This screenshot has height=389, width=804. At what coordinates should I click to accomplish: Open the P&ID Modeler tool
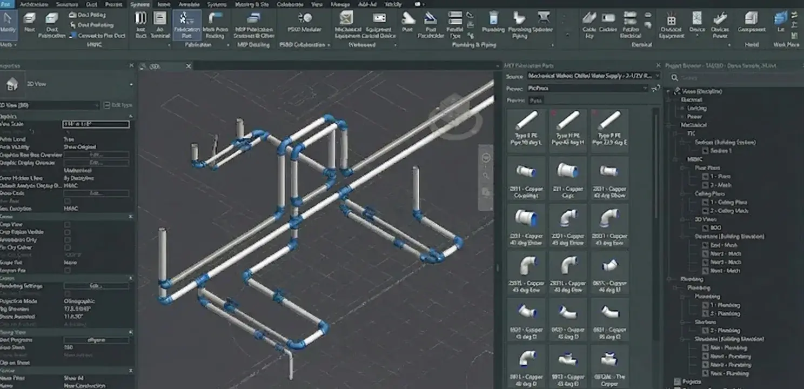coord(305,23)
